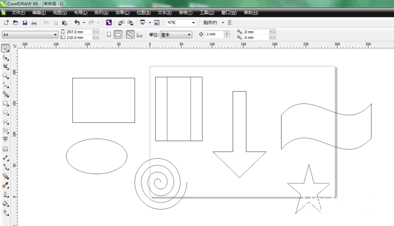This screenshot has width=394, height=226.
Task: Open the 文件(F) menu
Action: [19, 13]
